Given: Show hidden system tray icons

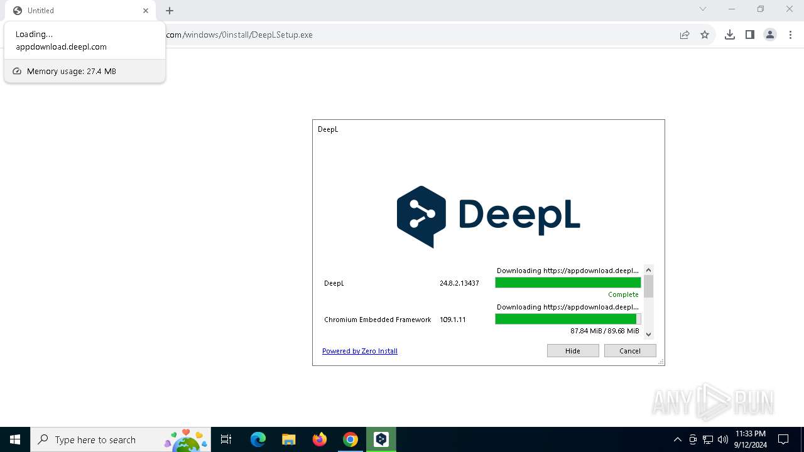Looking at the screenshot, I should point(677,439).
